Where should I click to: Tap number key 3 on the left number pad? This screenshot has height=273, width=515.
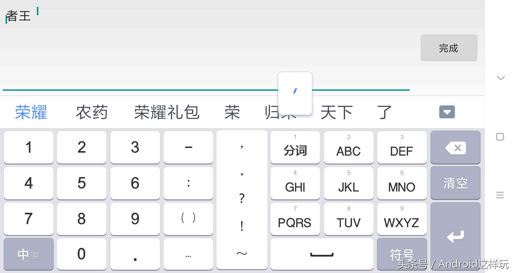tap(135, 147)
